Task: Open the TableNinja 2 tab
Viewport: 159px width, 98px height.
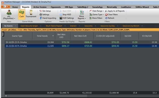Action: 83,7
